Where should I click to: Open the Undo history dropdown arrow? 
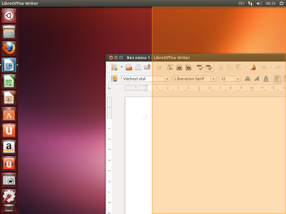tap(271, 67)
